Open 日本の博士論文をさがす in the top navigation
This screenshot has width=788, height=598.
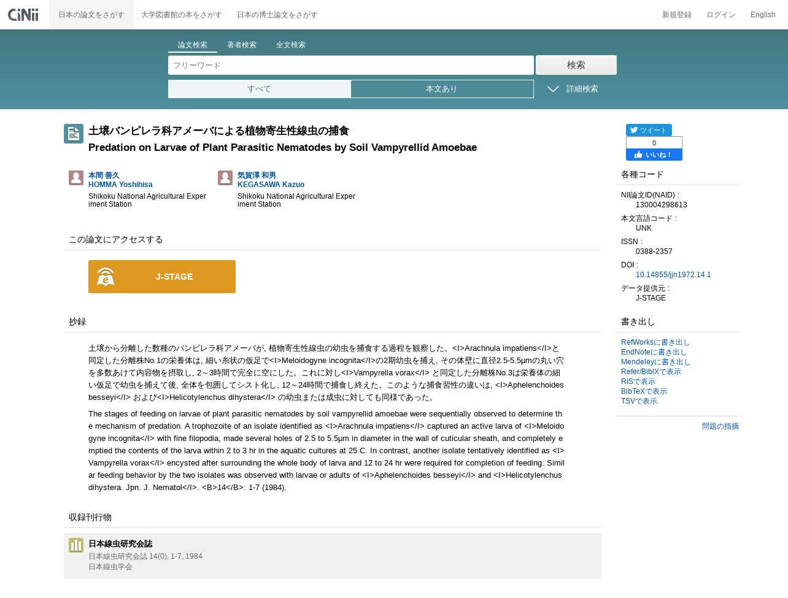pos(277,15)
